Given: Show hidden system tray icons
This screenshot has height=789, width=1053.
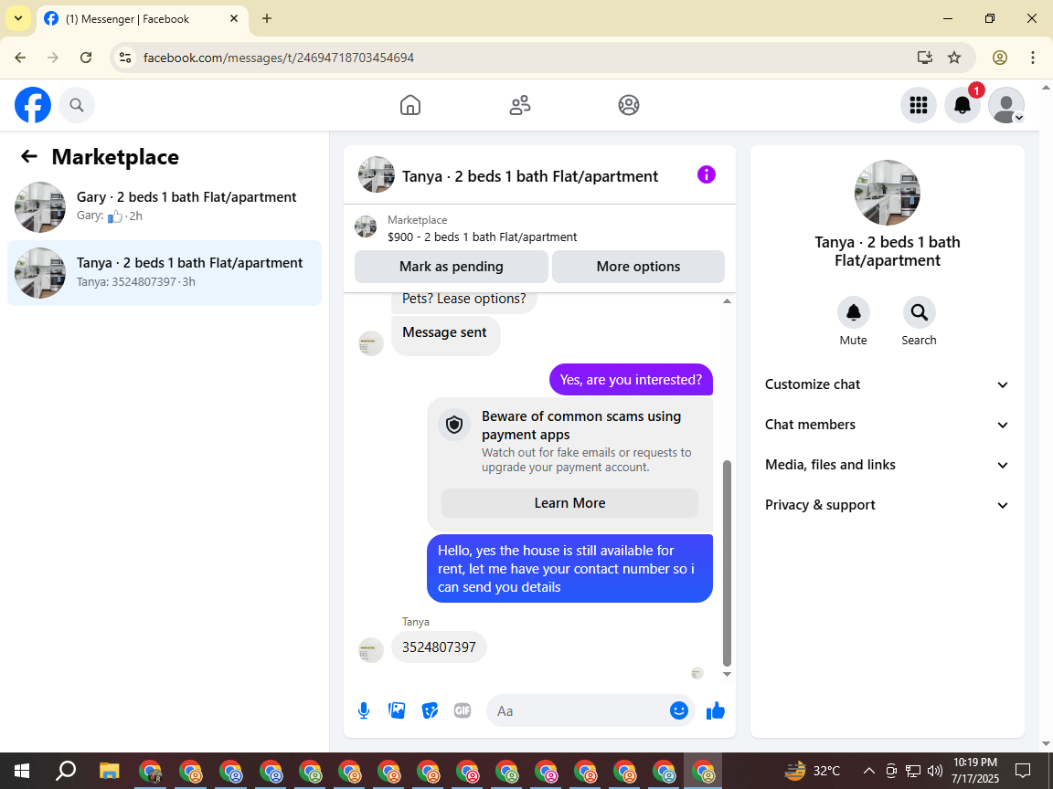Looking at the screenshot, I should pyautogui.click(x=869, y=771).
